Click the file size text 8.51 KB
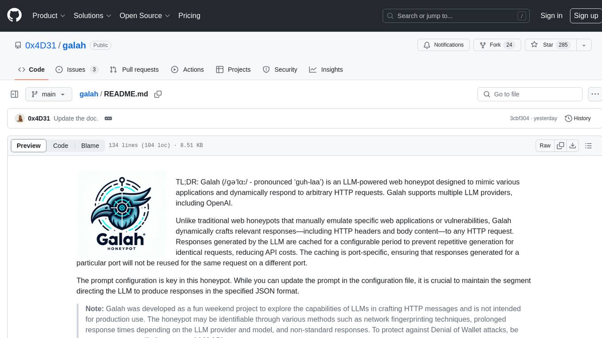 192,146
